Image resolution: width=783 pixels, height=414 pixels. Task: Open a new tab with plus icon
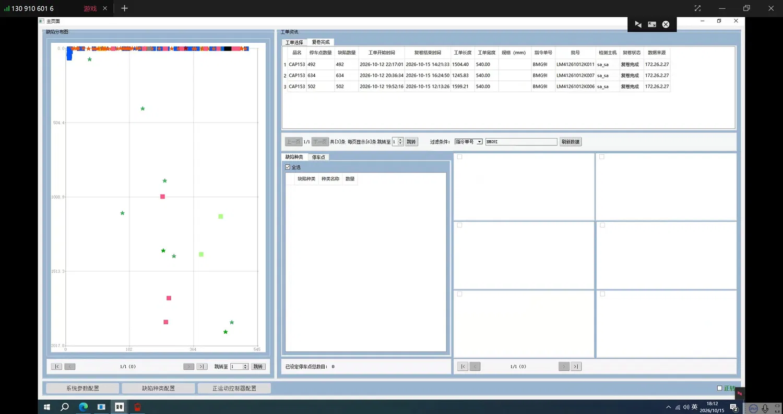(124, 8)
